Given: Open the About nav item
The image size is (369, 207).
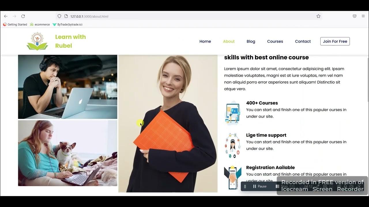Looking at the screenshot, I should (x=229, y=41).
